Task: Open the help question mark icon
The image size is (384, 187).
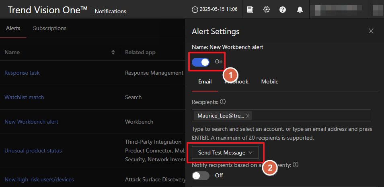Action: pyautogui.click(x=283, y=10)
